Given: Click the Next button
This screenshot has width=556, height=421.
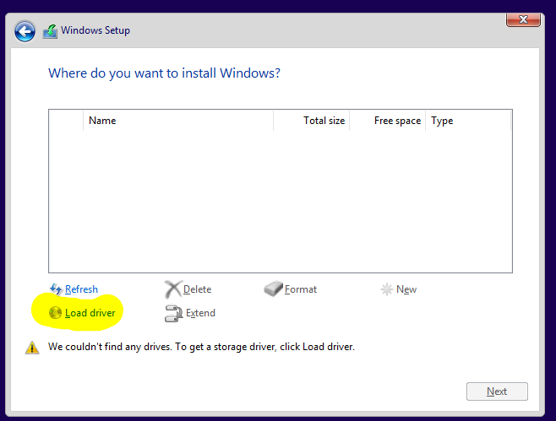Looking at the screenshot, I should 497,391.
